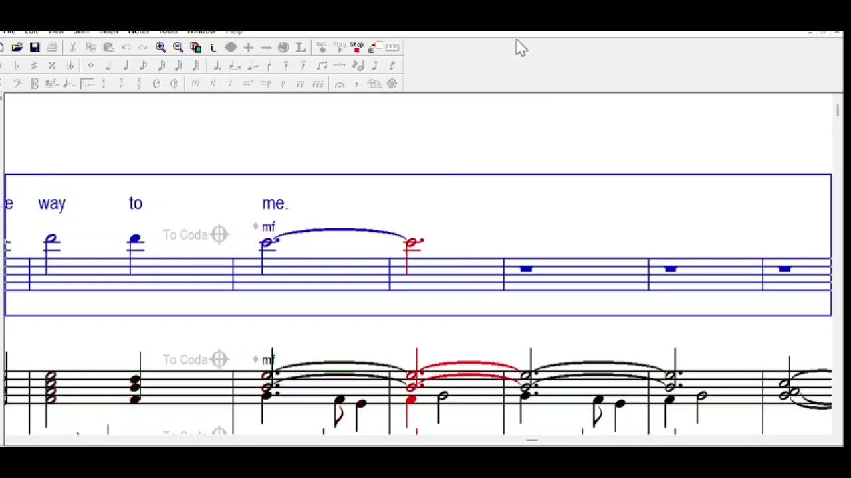Zoom in using the magnifier plus icon
Viewport: 851px width, 478px height.
160,48
